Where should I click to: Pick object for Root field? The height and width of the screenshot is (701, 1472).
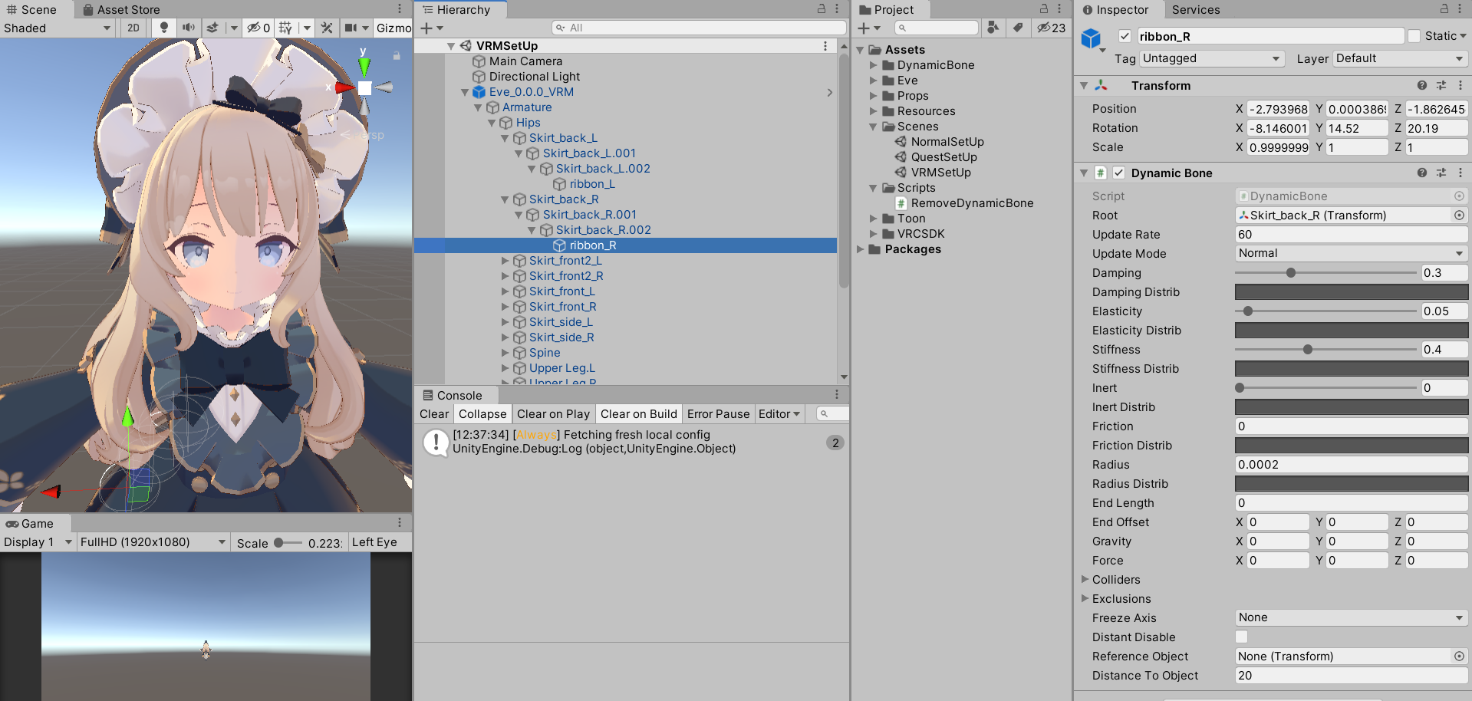click(1459, 216)
